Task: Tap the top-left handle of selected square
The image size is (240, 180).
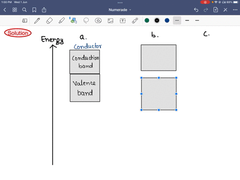Action: tap(141, 78)
